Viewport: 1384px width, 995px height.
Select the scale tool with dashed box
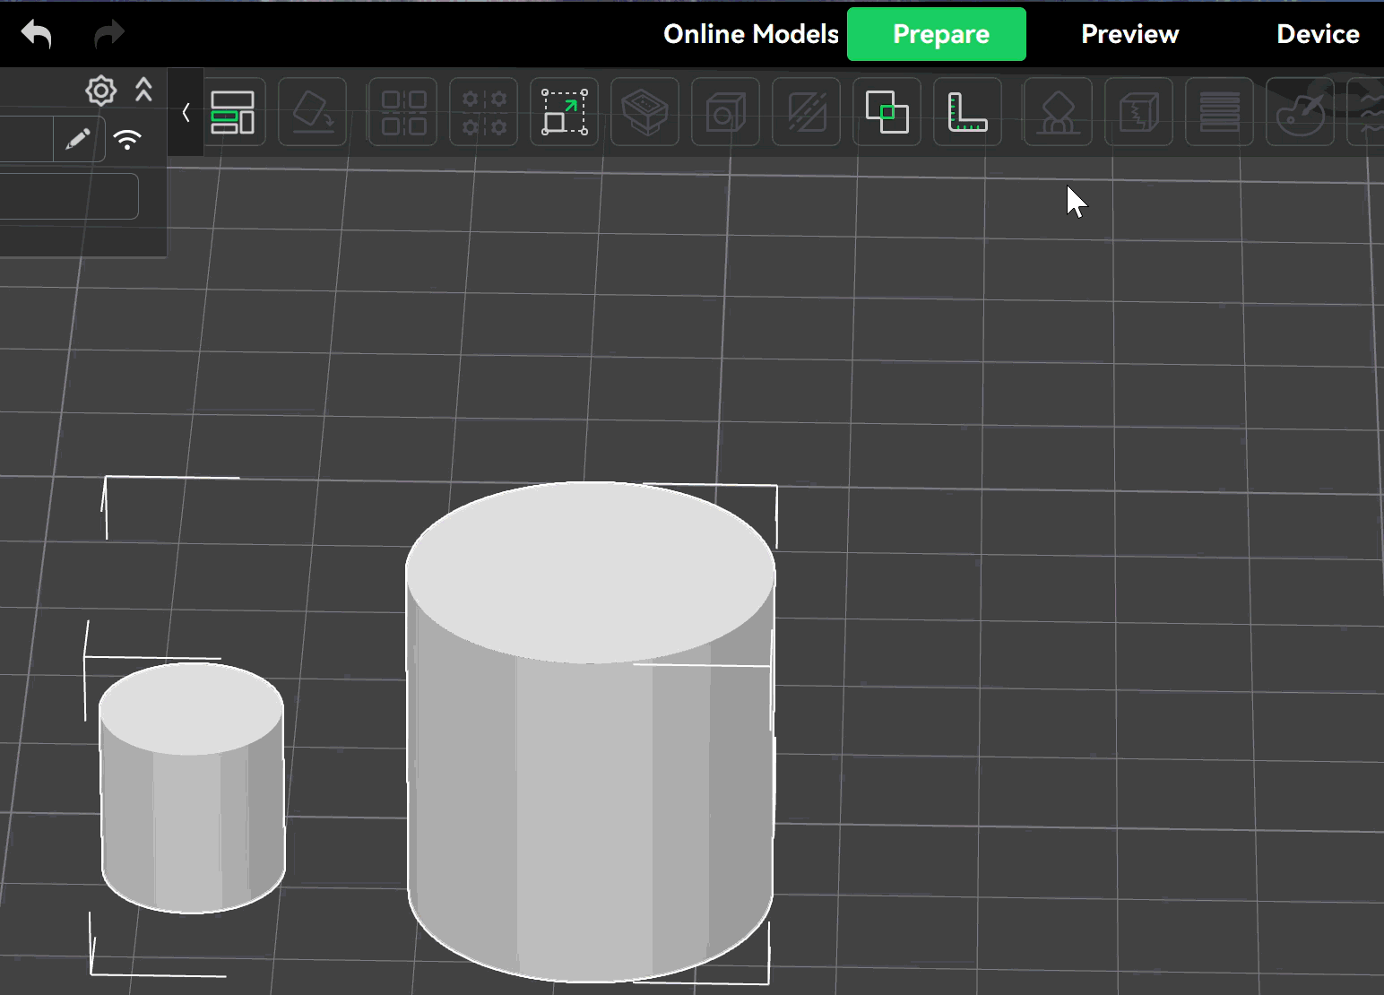565,112
